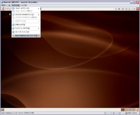Expand the ネットワーク アダプタ submenu
Viewport: 140px width, 115px height.
(x=26, y=28)
